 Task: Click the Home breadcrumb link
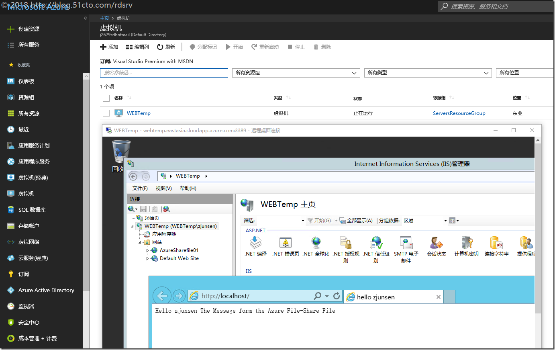(x=104, y=18)
